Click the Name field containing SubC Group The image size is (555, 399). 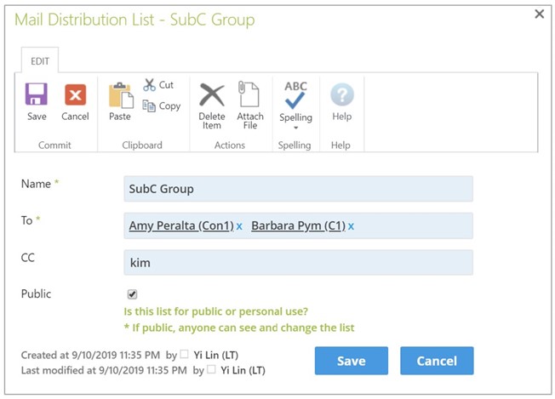click(298, 189)
